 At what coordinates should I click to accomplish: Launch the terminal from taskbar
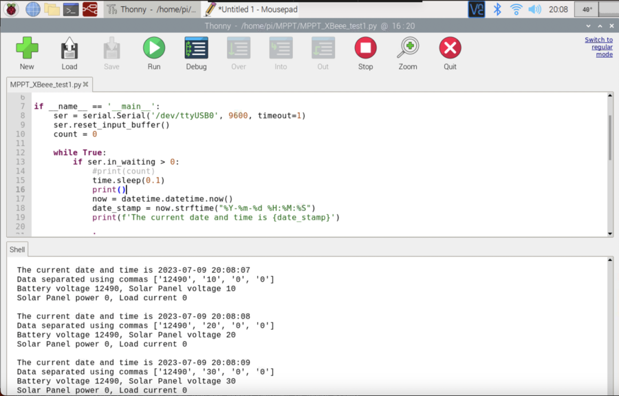(70, 9)
